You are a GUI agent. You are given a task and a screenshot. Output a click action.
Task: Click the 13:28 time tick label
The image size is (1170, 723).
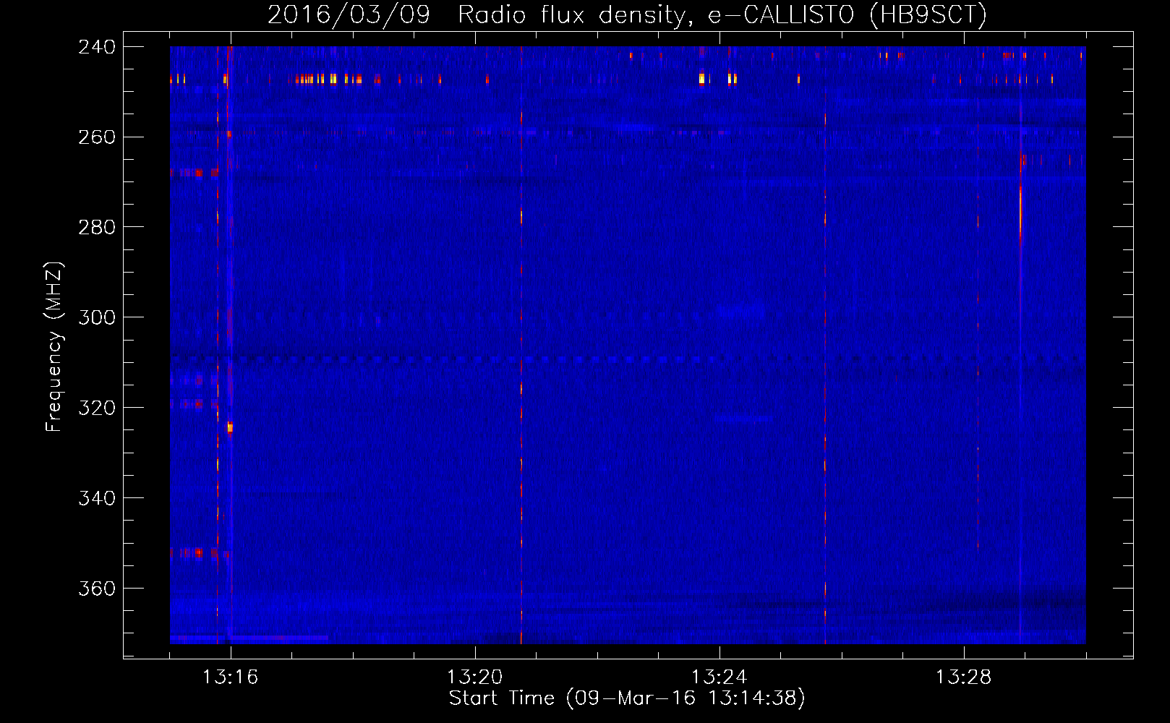963,677
